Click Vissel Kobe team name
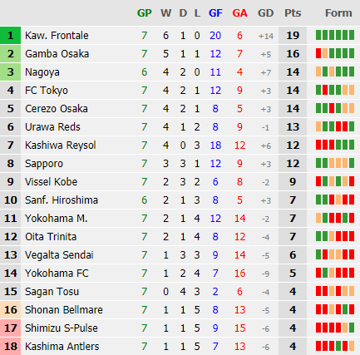The width and height of the screenshot is (360, 355). point(51,182)
